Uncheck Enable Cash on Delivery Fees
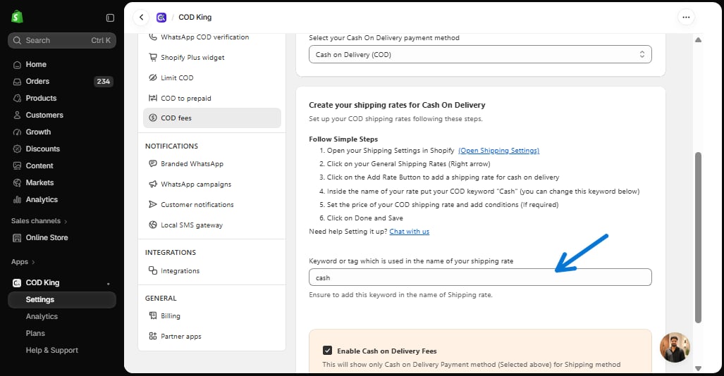 click(x=327, y=351)
